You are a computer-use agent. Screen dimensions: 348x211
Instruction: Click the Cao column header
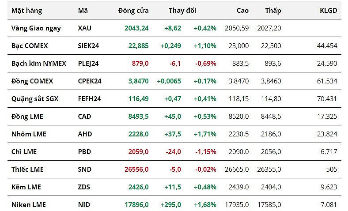pos(242,10)
